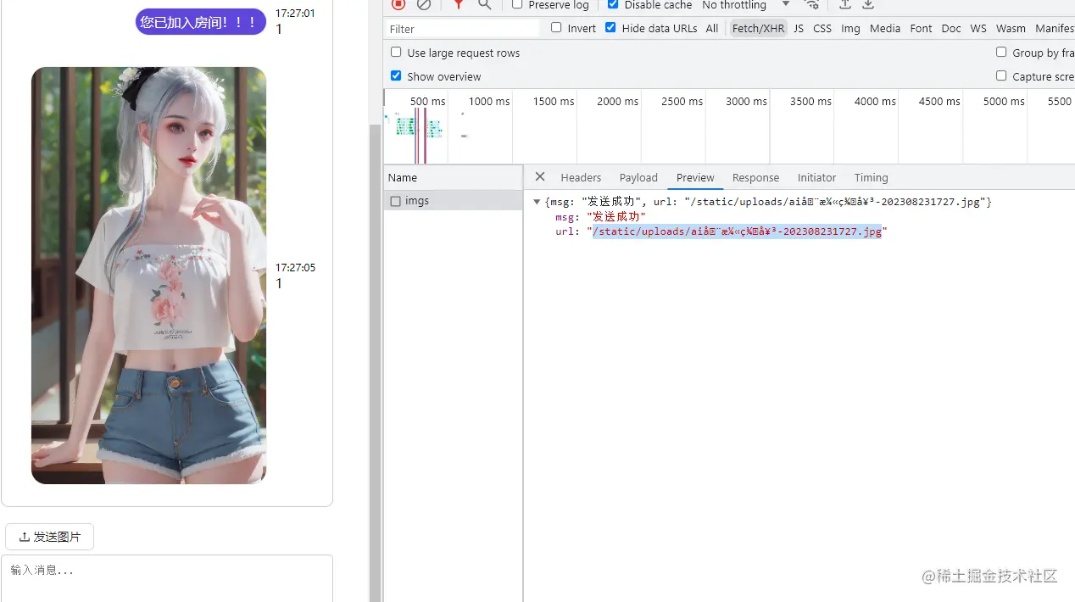This screenshot has height=602, width=1075.
Task: Click the Name column header
Action: pos(453,177)
